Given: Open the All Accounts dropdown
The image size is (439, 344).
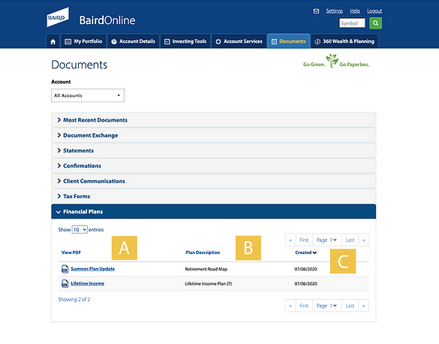Looking at the screenshot, I should [88, 95].
